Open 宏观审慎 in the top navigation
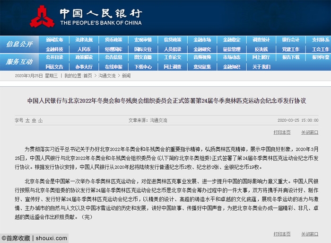 [143, 39]
